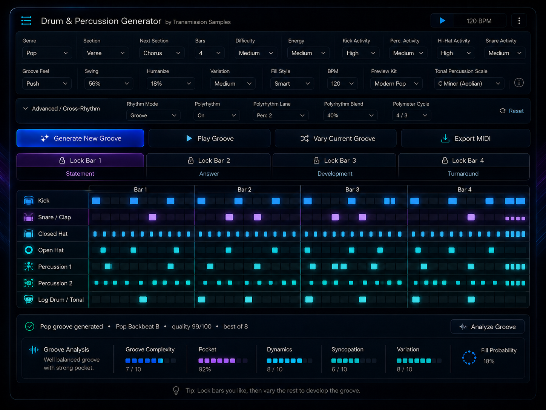Click the Kick drum icon

(x=29, y=200)
